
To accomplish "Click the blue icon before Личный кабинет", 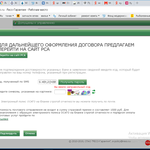I will (x=54, y=16).
